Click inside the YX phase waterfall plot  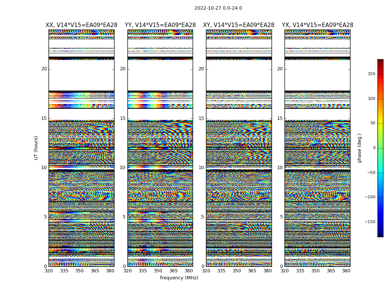[317, 148]
